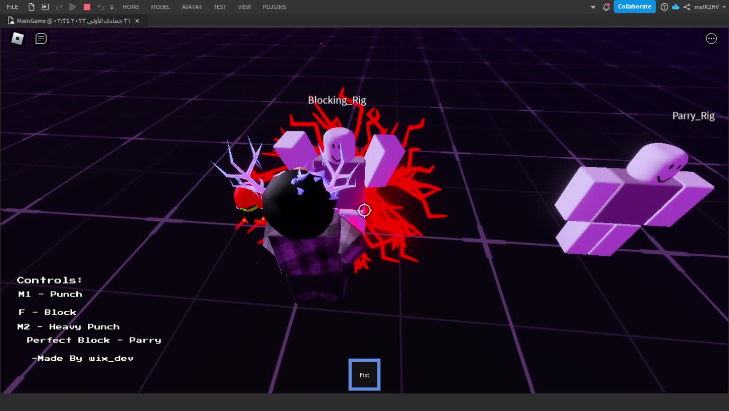Open the in-game chat icon

(x=41, y=39)
